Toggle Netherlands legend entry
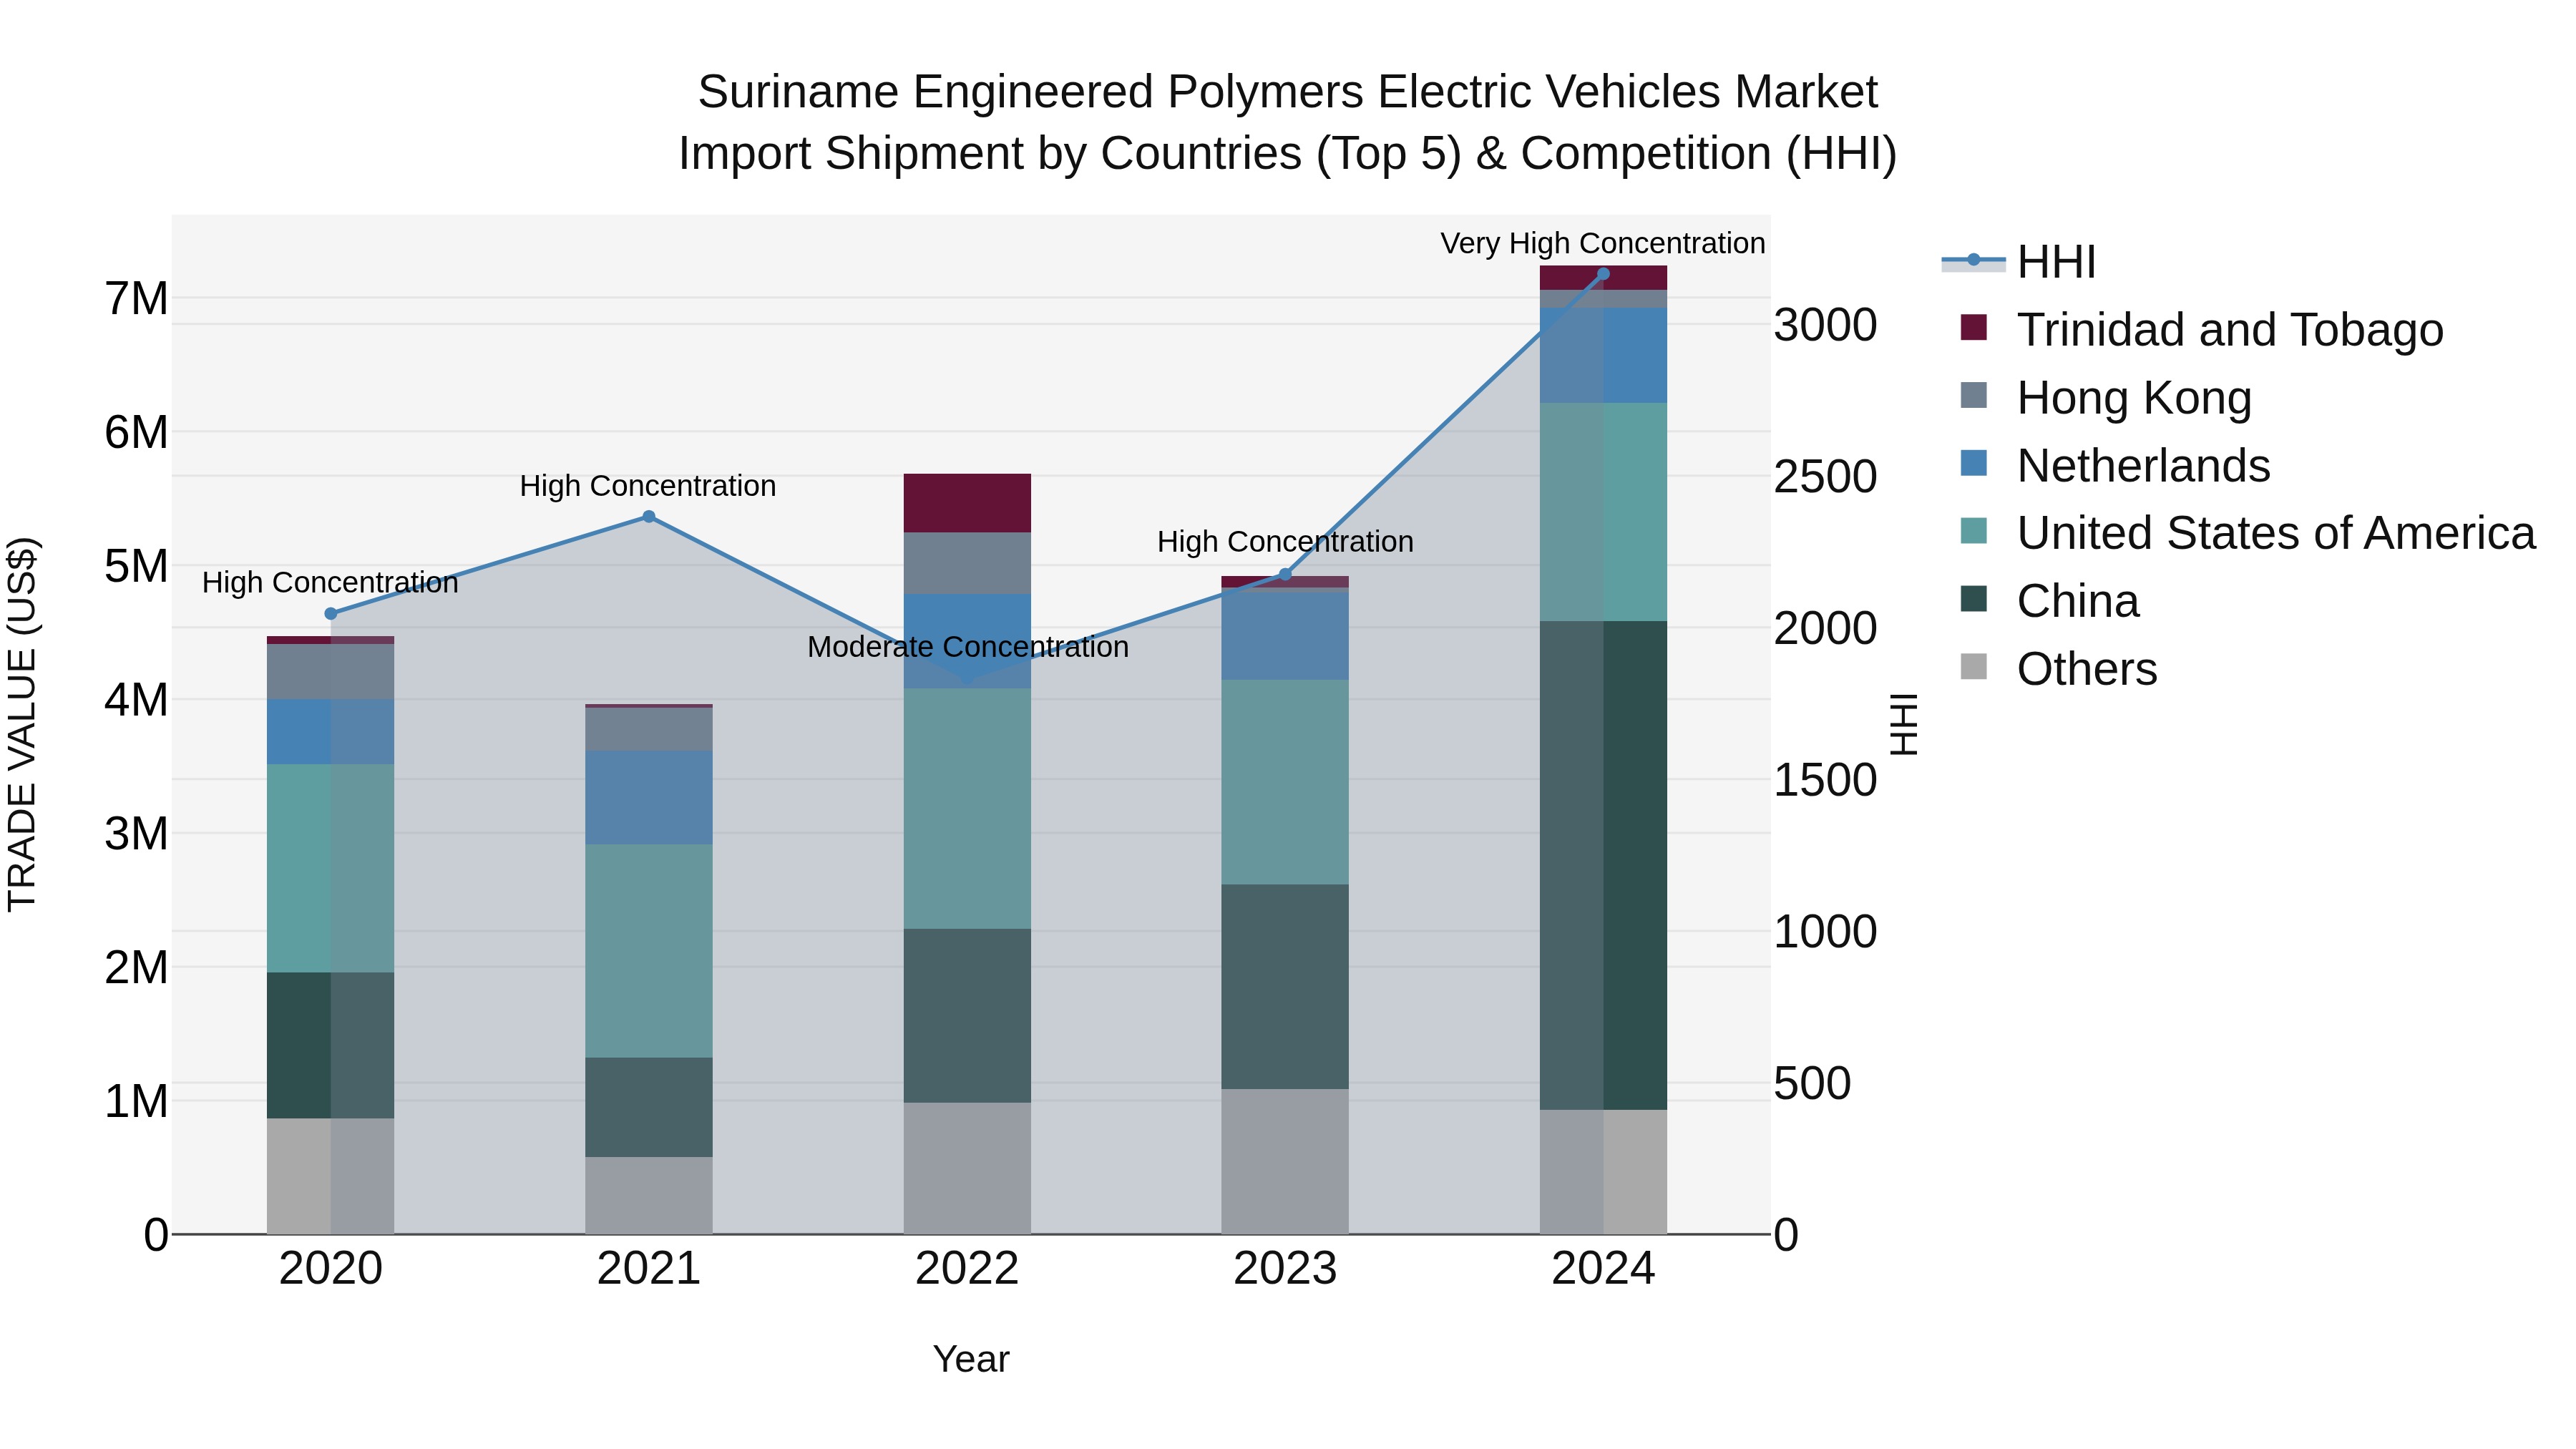This screenshot has height=1449, width=2576. (x=2115, y=465)
